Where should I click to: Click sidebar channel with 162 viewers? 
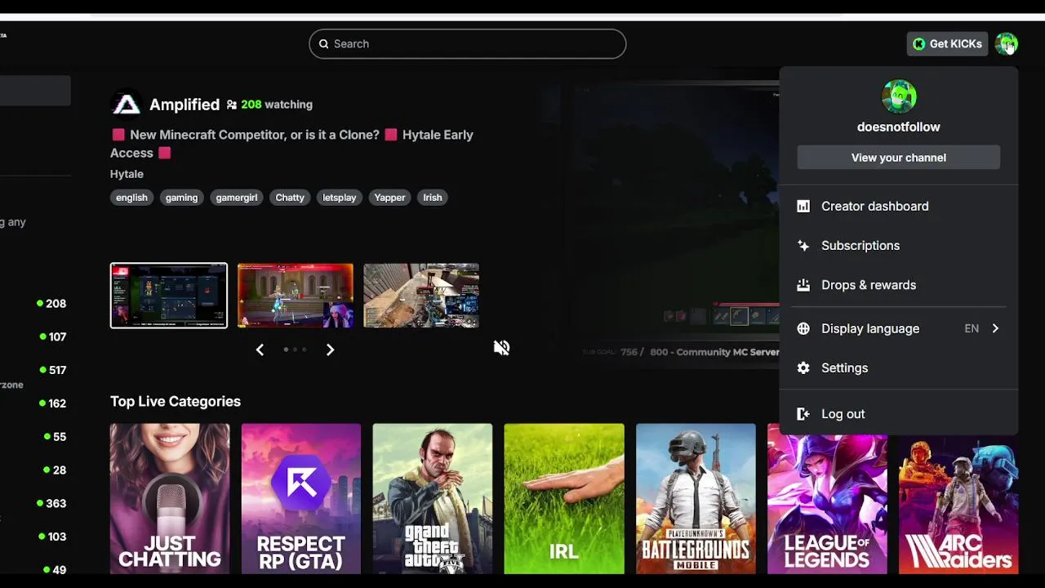[x=35, y=403]
